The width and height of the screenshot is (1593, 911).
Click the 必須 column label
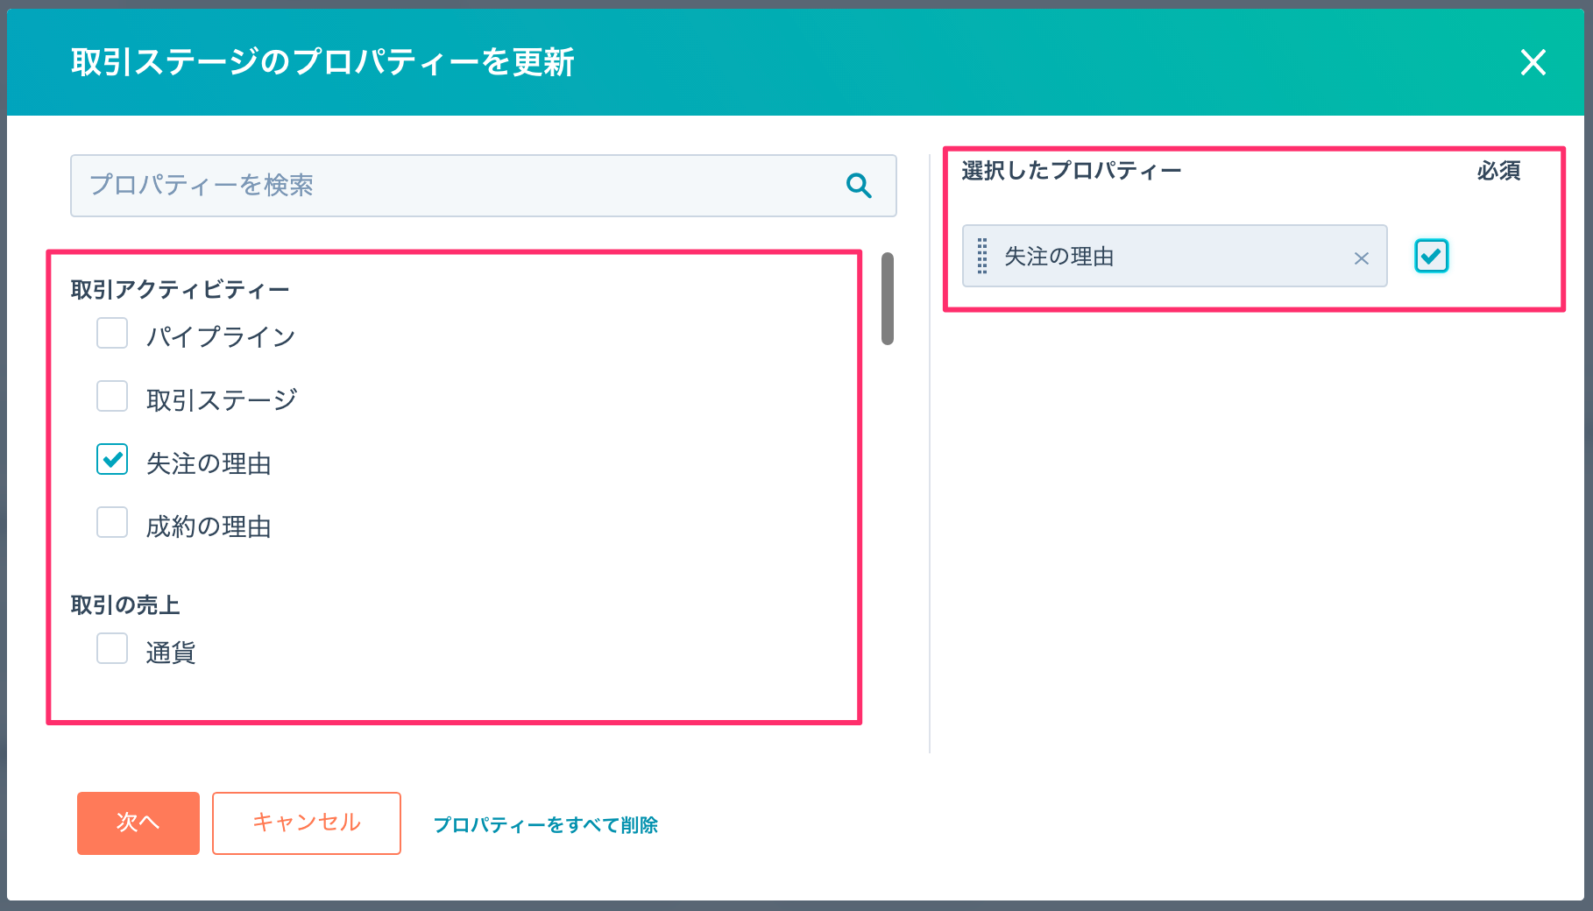coord(1498,170)
